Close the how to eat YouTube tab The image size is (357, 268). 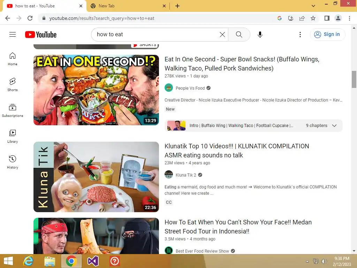(81, 6)
